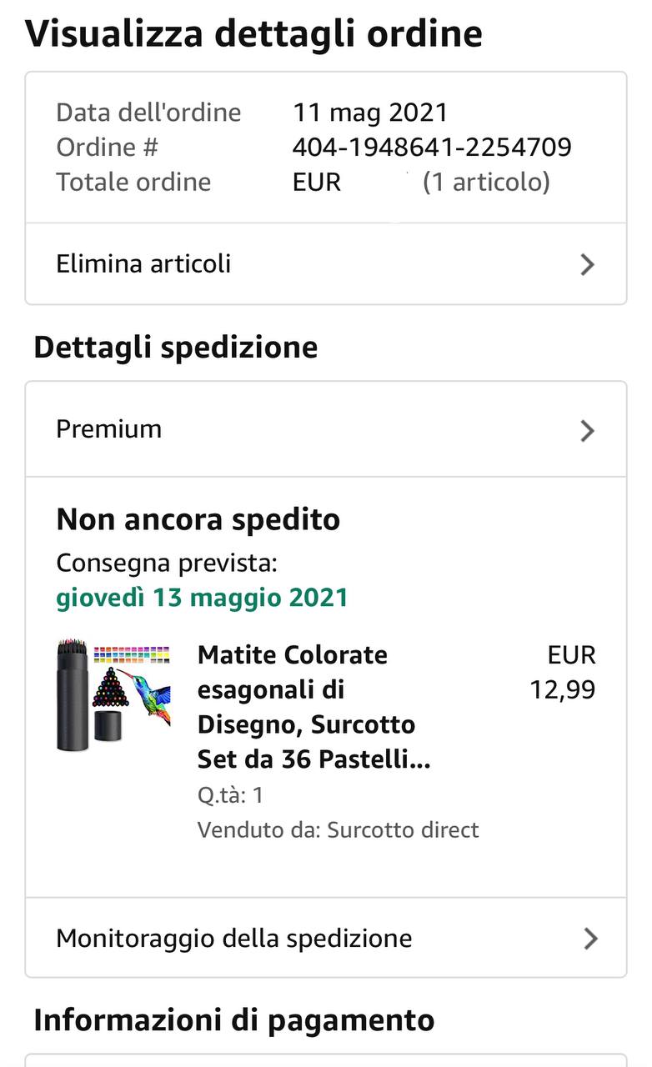Viewport: 652px width, 1067px height.
Task: Select the Premium shipping label
Action: click(109, 429)
